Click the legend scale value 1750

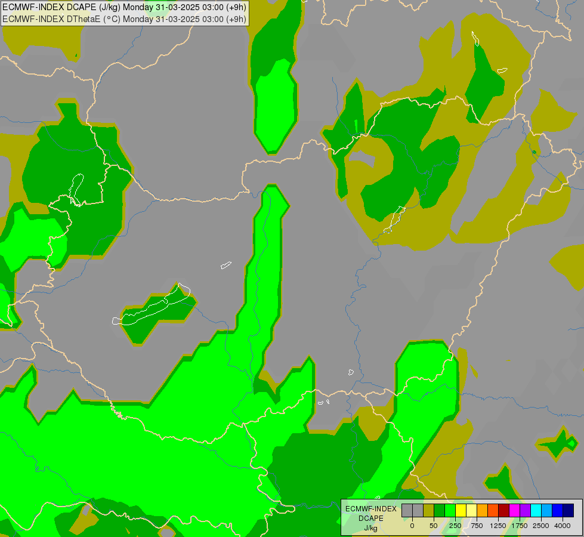[520, 526]
